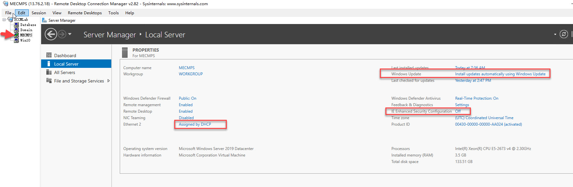This screenshot has width=573, height=187.
Task: Click the File and Storage Services icon
Action: [49, 81]
